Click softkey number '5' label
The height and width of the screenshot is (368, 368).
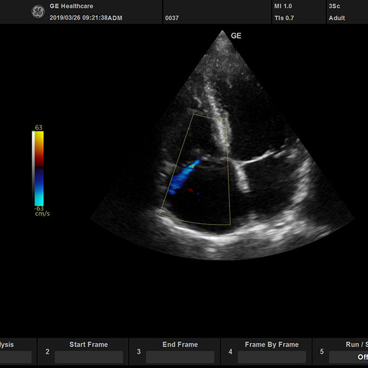coord(322,351)
